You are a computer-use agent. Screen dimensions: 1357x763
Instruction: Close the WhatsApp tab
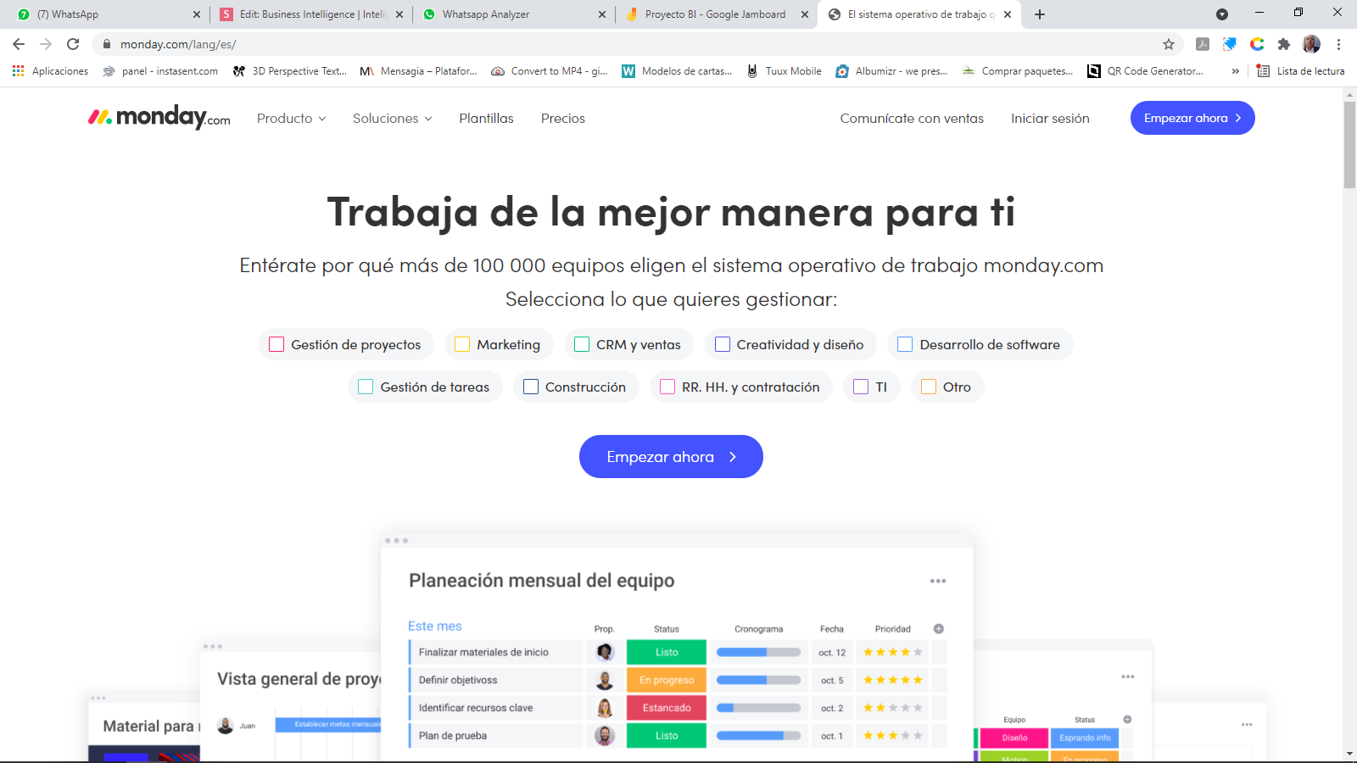point(197,14)
